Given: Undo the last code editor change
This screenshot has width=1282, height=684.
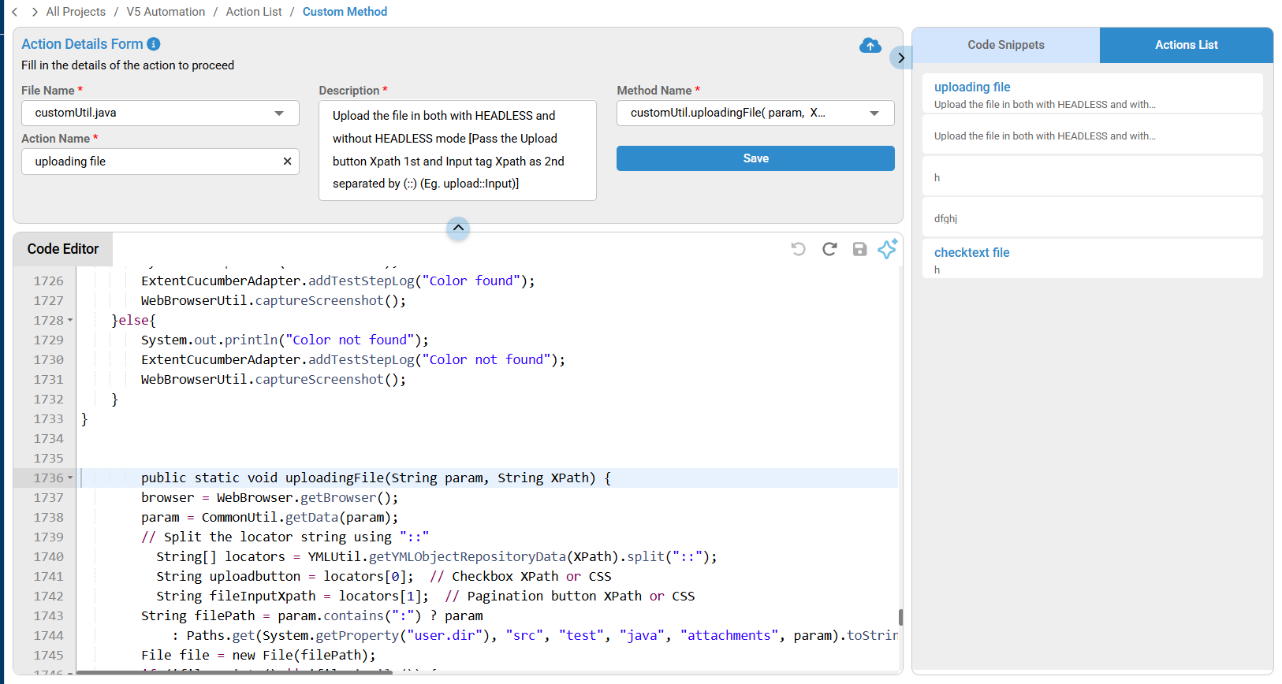Looking at the screenshot, I should (798, 249).
